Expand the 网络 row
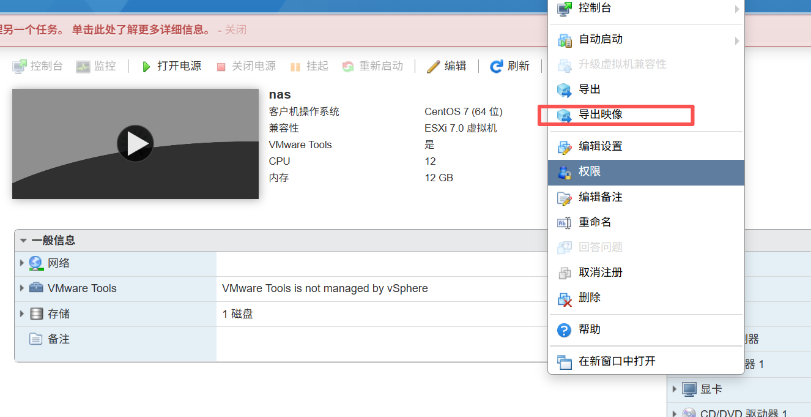Viewport: 811px width, 417px height. pos(22,263)
